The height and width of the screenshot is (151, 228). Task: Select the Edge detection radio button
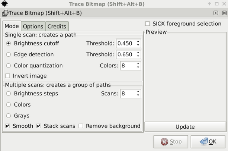coord(9,54)
